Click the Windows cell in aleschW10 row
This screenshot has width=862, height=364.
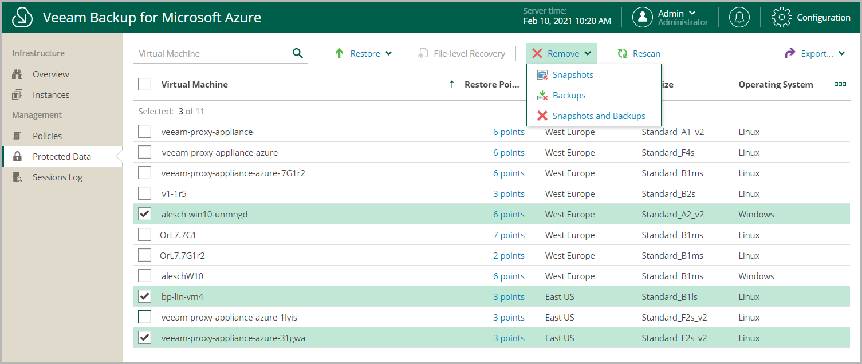tap(756, 276)
